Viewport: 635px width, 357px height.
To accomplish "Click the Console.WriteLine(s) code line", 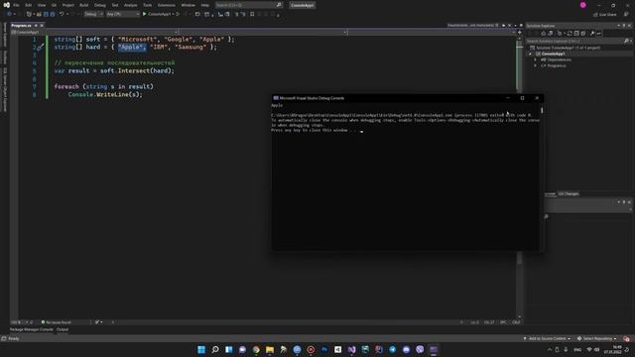I will (105, 95).
